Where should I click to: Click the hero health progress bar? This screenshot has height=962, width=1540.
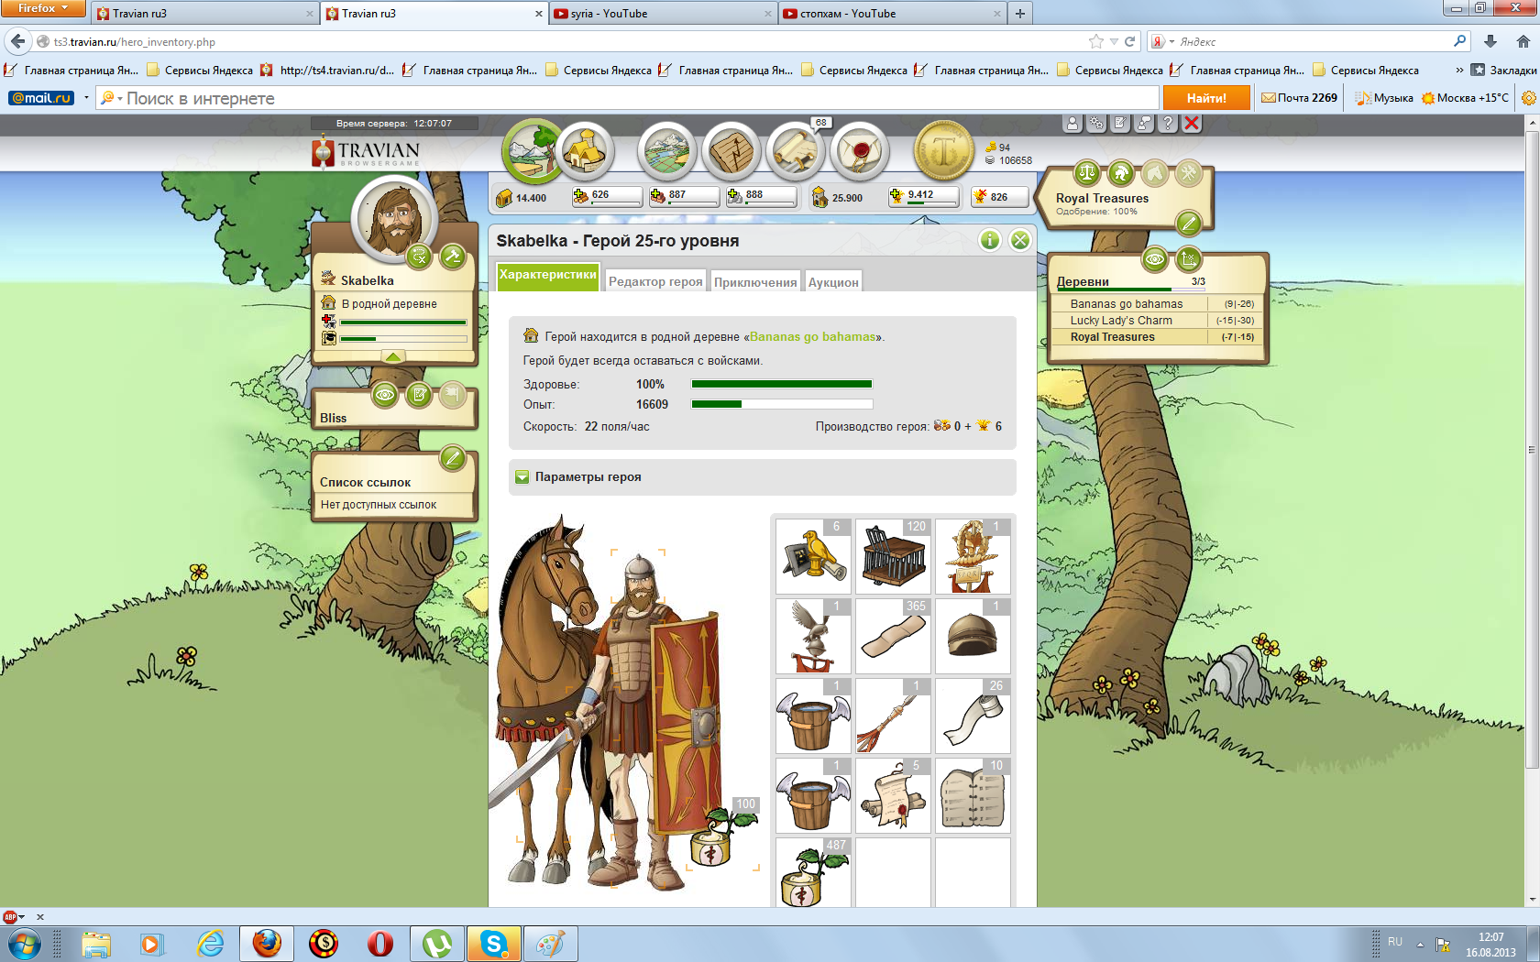[782, 384]
